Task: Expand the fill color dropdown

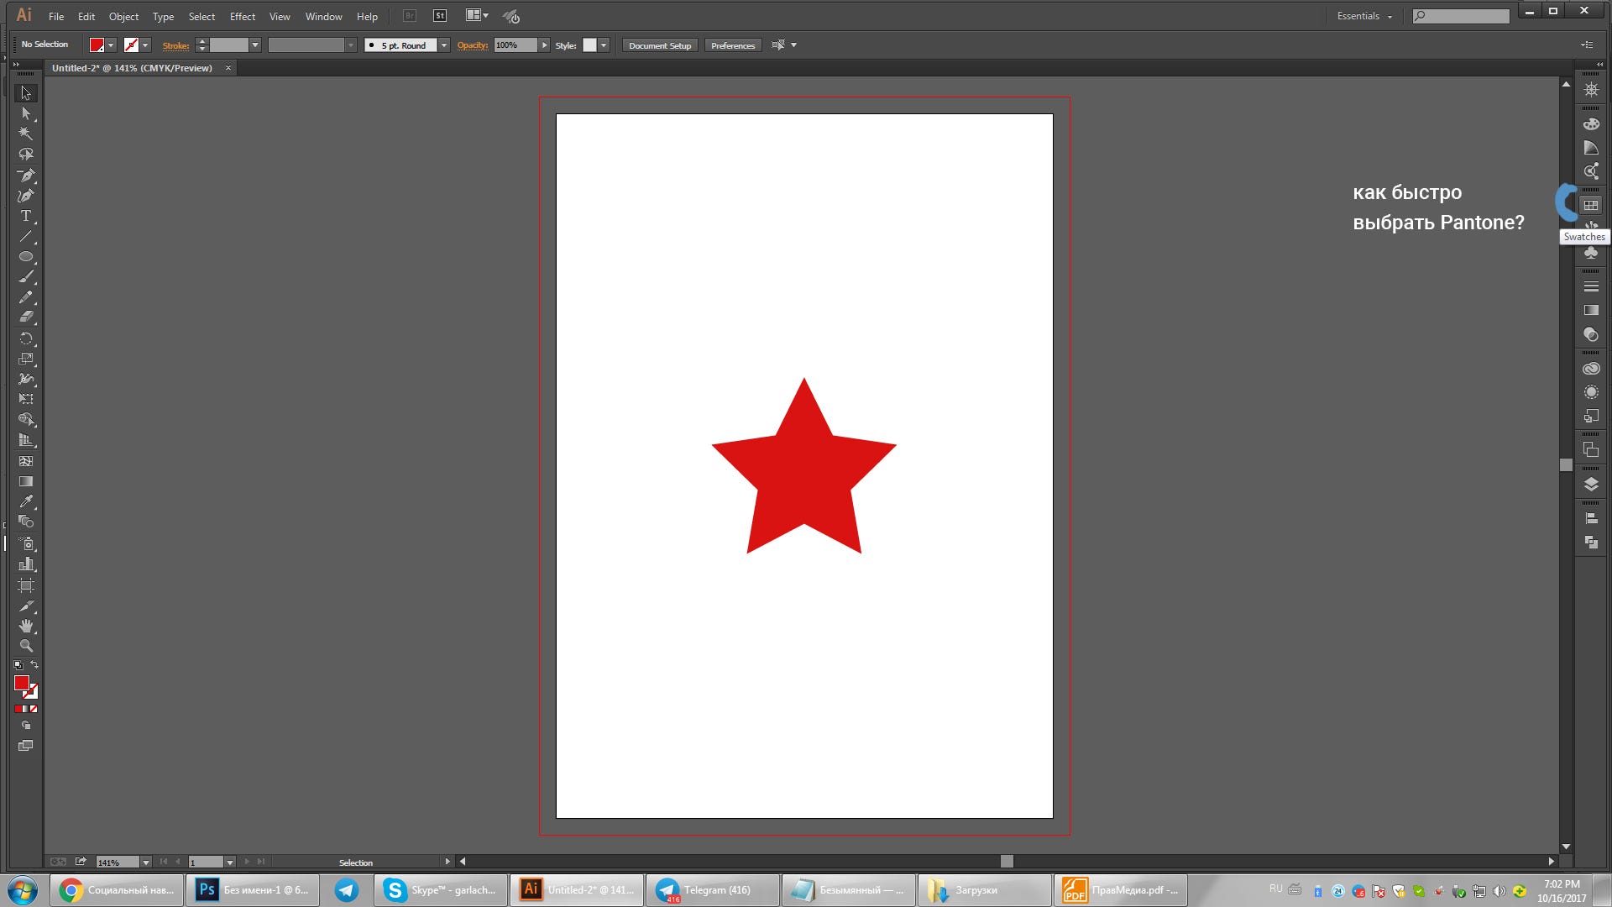Action: click(111, 45)
